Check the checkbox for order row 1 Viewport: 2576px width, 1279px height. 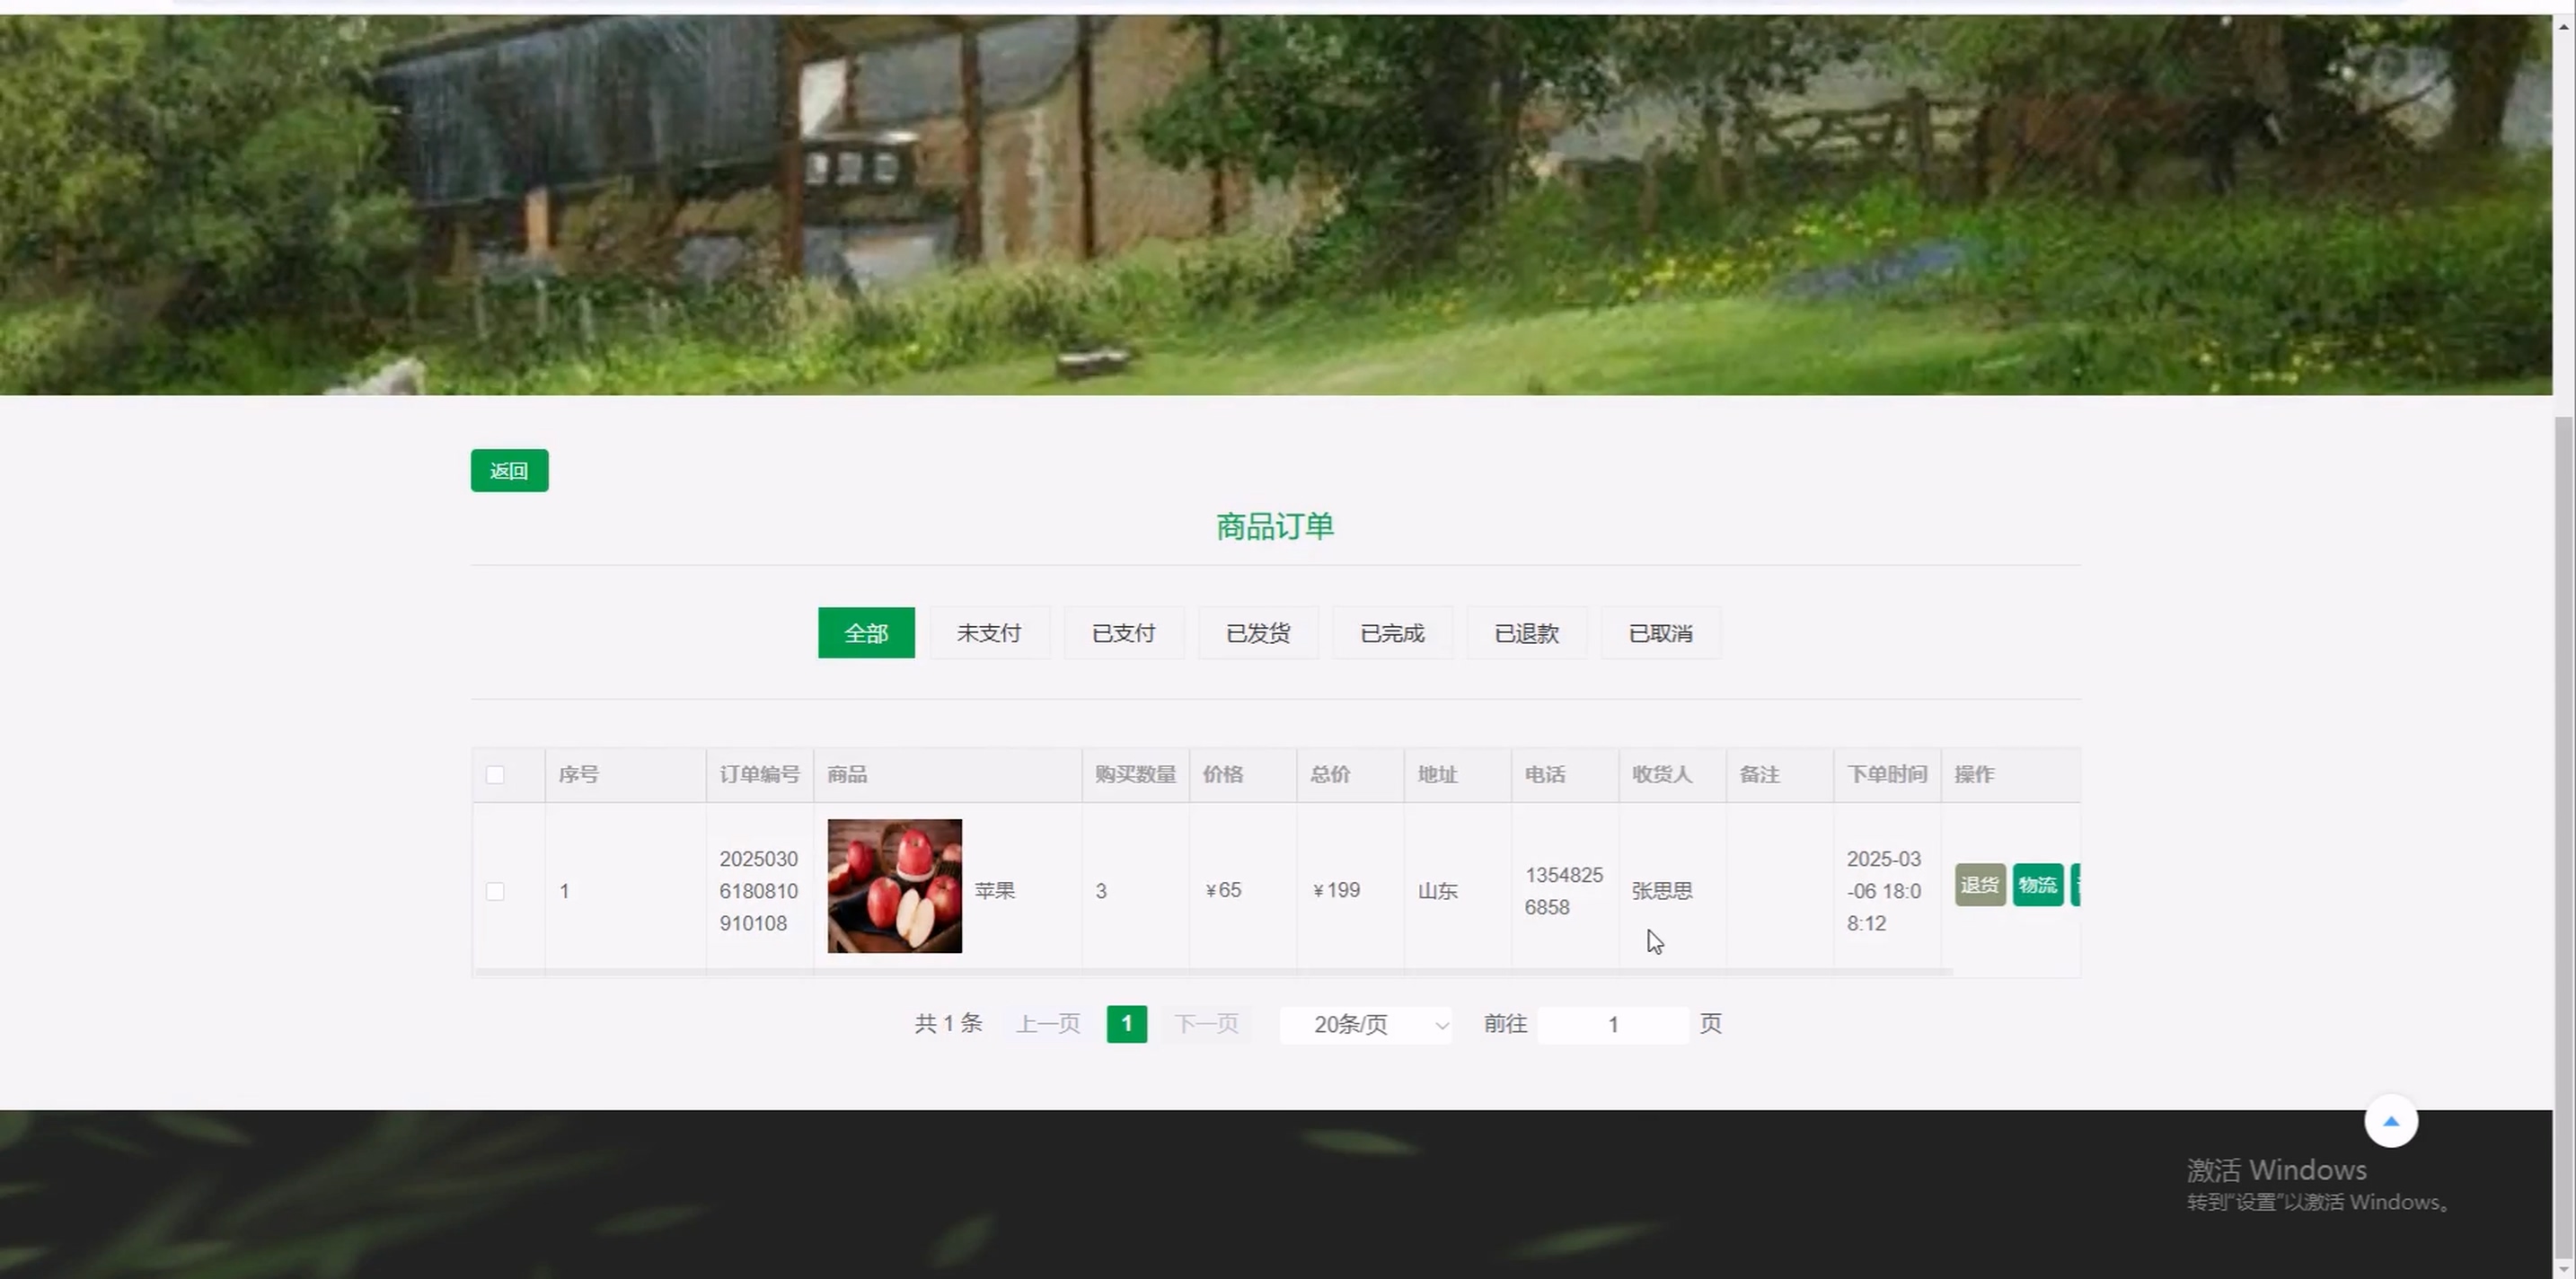[x=495, y=891]
